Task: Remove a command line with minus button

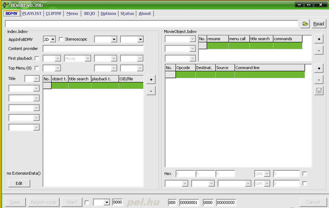Action: 319,79
